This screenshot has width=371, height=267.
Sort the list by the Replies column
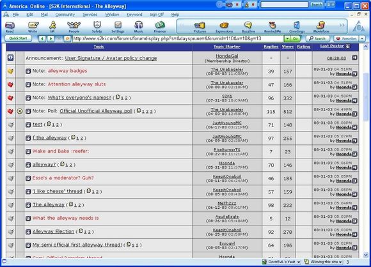271,47
